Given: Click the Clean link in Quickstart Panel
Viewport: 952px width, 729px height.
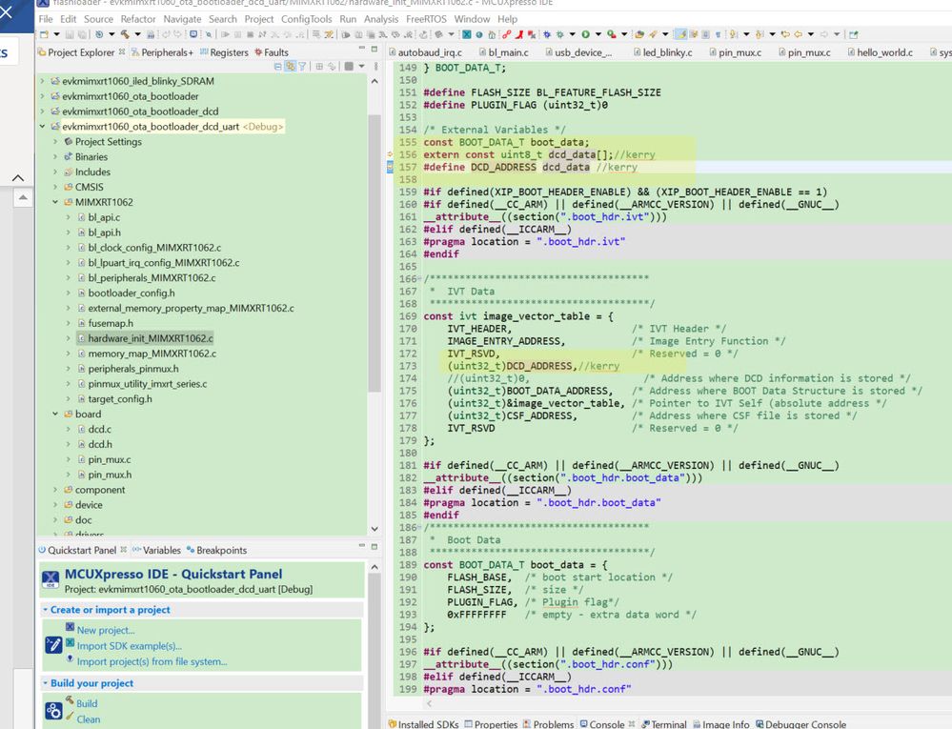Looking at the screenshot, I should click(89, 719).
